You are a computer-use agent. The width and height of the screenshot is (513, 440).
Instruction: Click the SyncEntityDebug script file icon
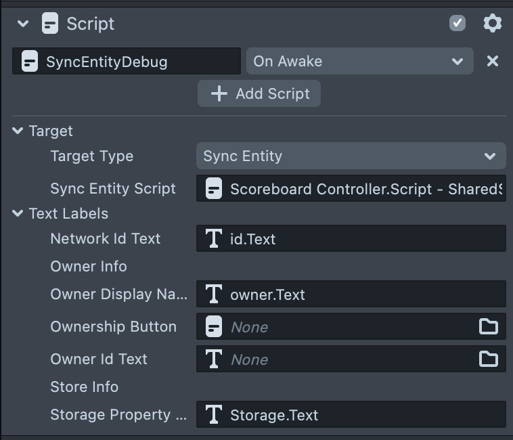30,62
